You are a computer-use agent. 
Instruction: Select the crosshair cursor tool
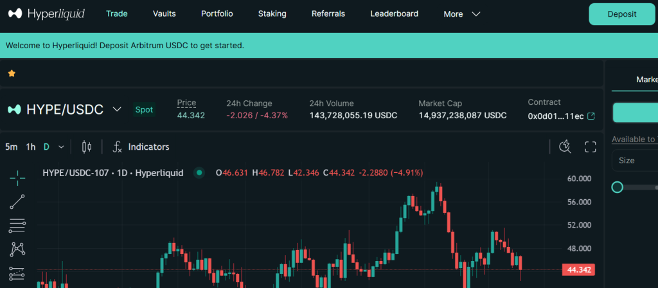17,177
